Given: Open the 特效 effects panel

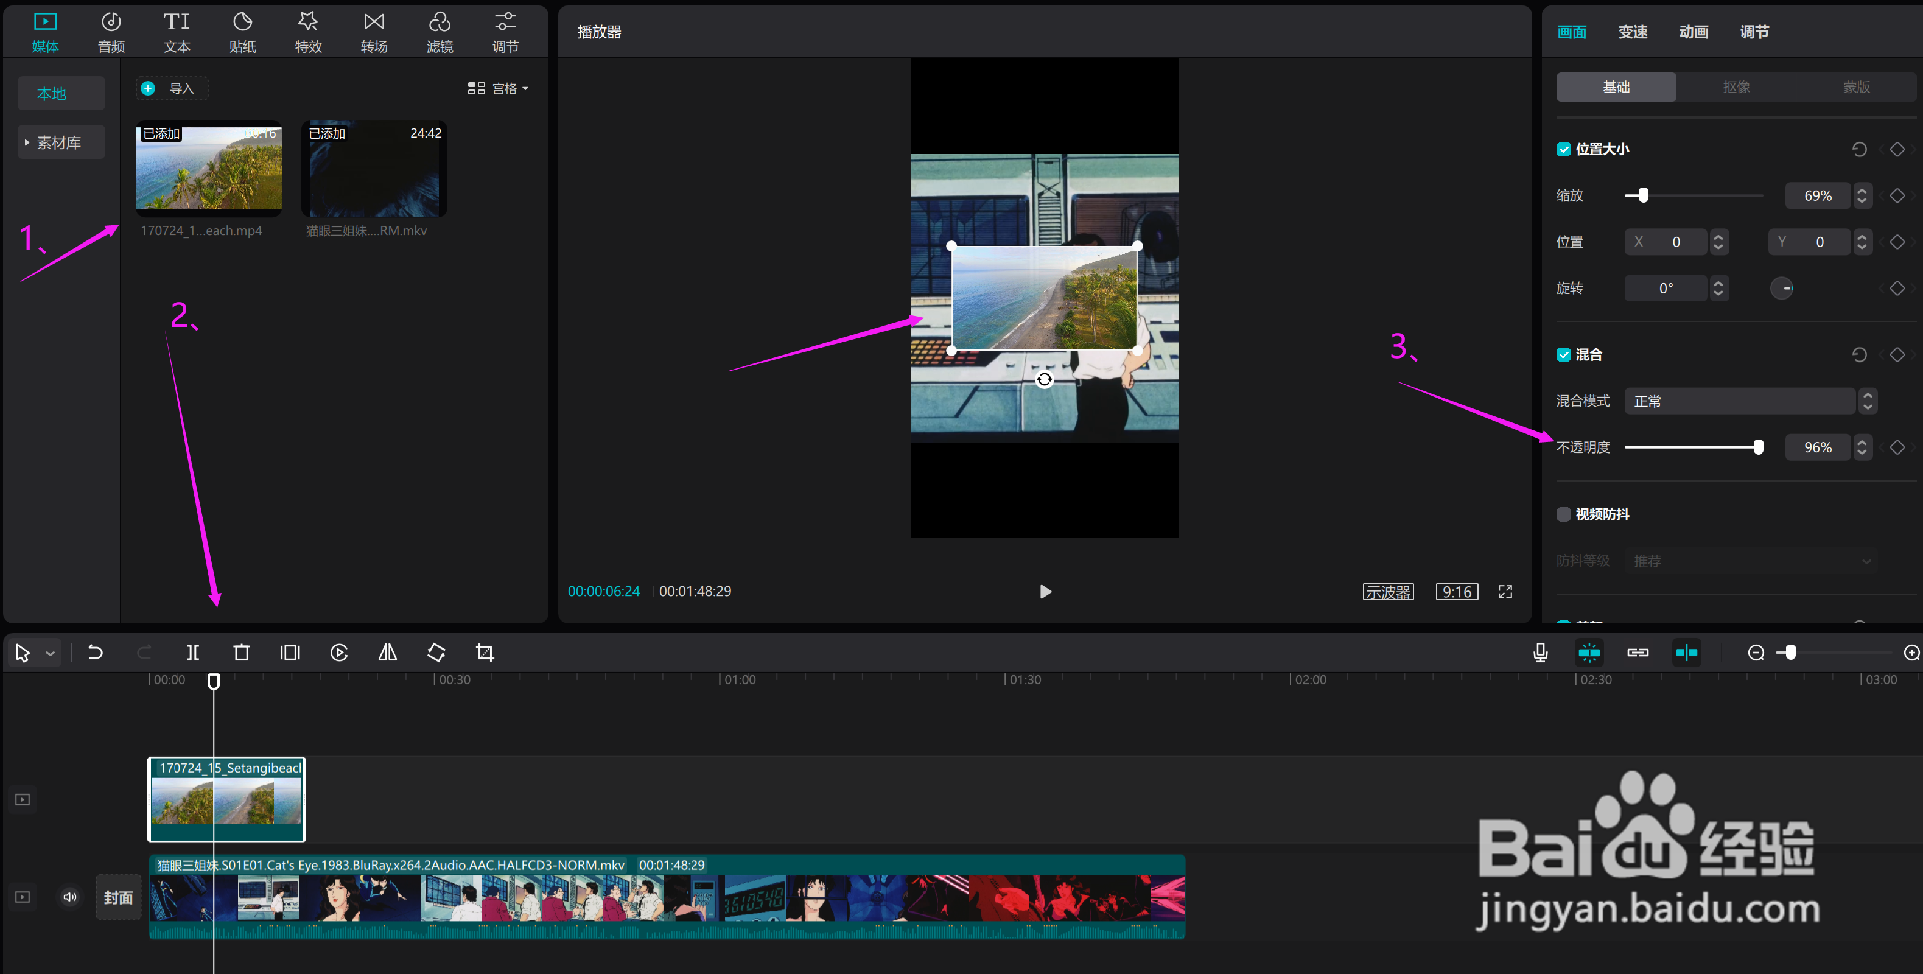Looking at the screenshot, I should coord(308,32).
